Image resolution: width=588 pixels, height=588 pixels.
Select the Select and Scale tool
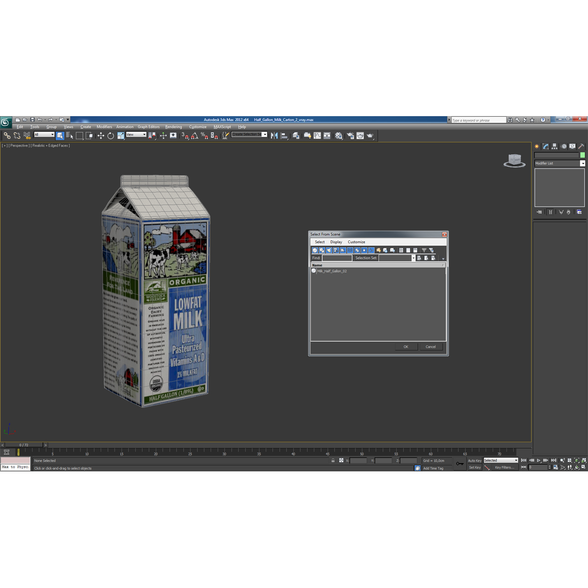121,135
